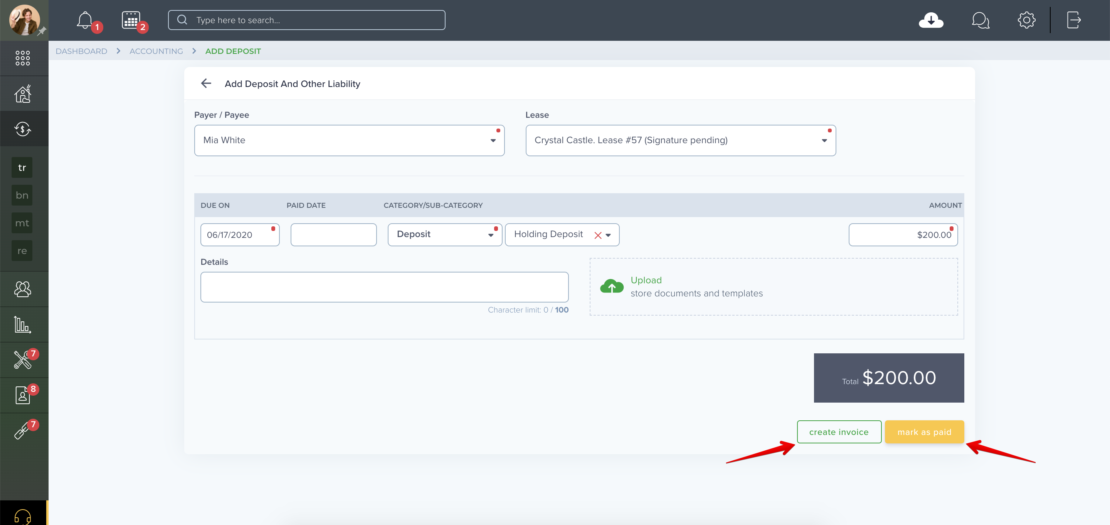Select the 're' accounting sub-item
Screen dimensions: 1110x525
(x=22, y=251)
